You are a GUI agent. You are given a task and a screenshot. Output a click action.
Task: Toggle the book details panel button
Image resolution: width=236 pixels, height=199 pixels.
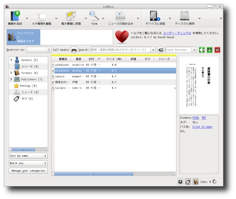click(195, 182)
